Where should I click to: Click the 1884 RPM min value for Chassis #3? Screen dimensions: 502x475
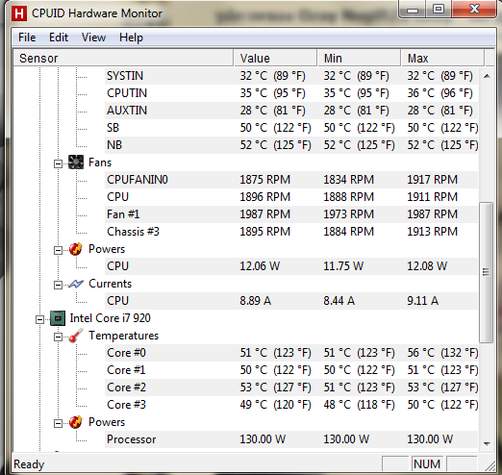point(348,232)
